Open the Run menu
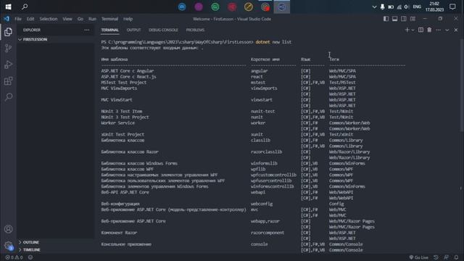 tap(92, 19)
